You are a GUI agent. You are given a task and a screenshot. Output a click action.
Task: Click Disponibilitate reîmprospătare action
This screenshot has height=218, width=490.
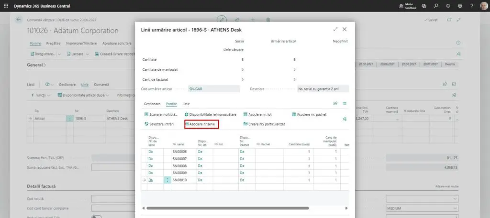211,115
